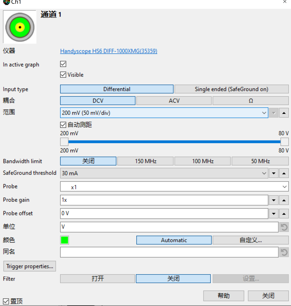Set bandwidth limit to 100 MHz
The image size is (291, 306).
203,161
